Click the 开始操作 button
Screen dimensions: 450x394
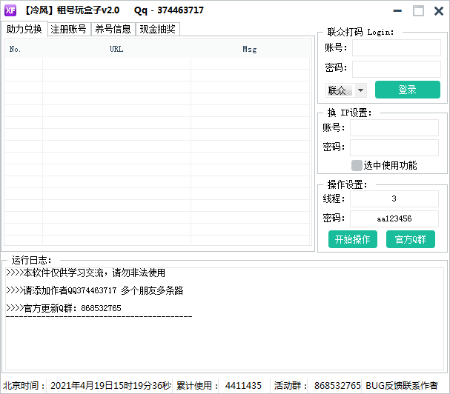coord(353,239)
